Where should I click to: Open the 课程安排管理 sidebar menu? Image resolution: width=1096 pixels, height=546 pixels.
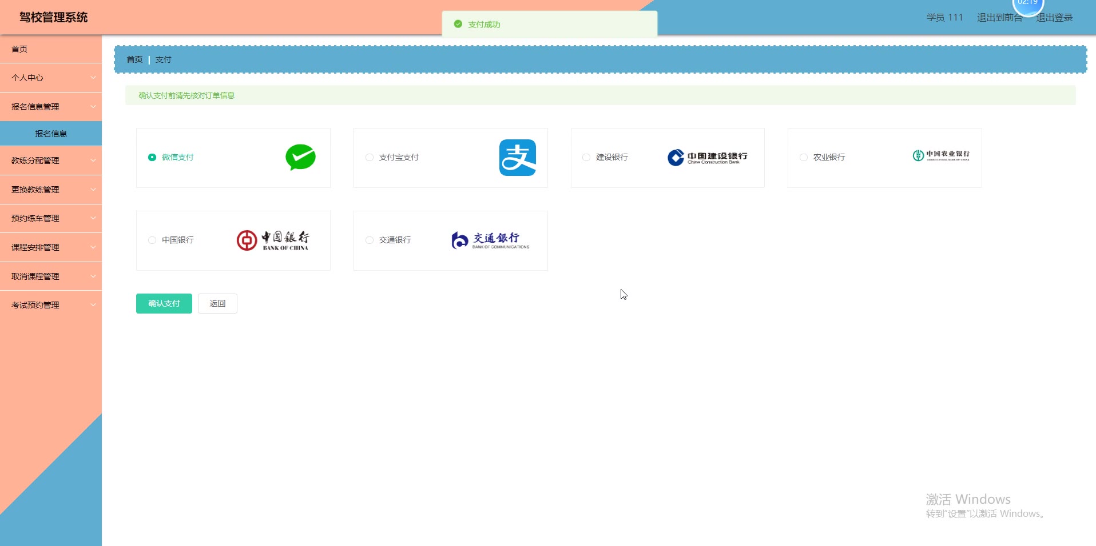pyautogui.click(x=51, y=247)
